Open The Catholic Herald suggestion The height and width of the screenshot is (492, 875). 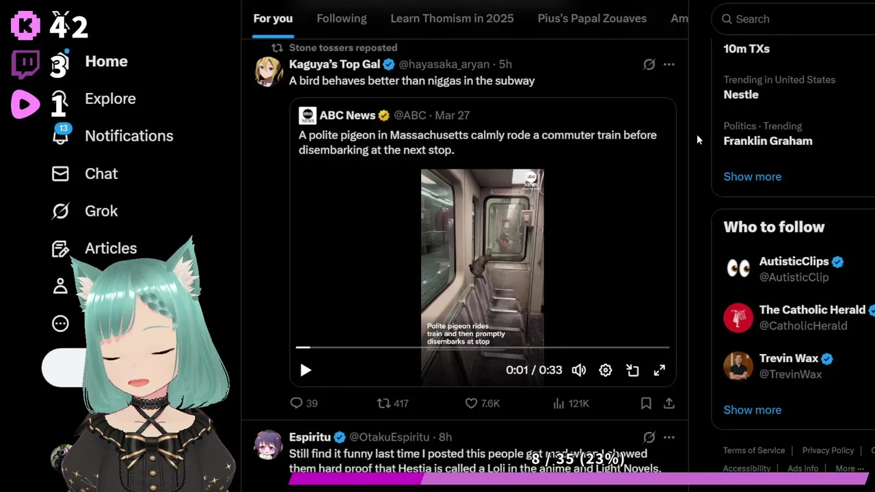point(812,310)
